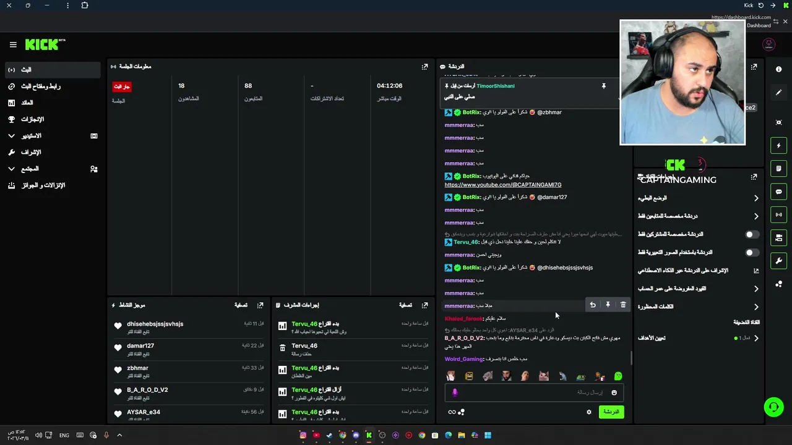Image resolution: width=792 pixels, height=445 pixels.
Task: Open dhisehebsjssjsvhsjs follow entry in activity feed
Action: (189, 326)
